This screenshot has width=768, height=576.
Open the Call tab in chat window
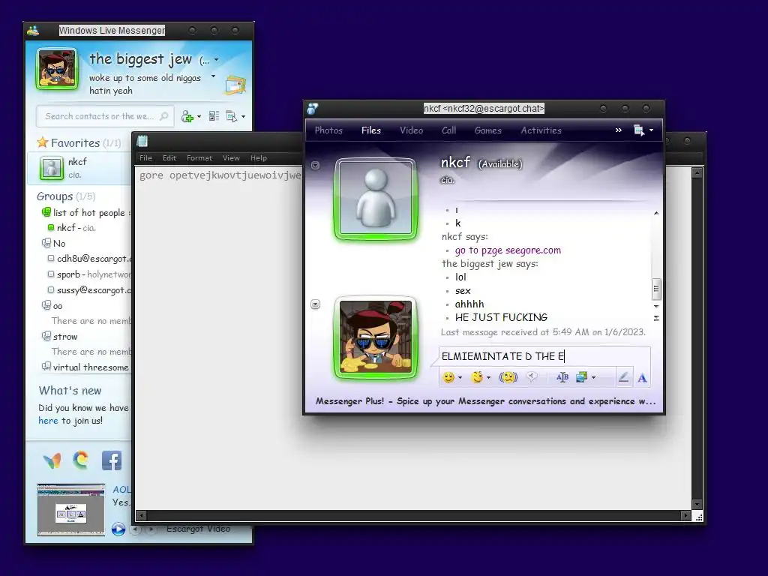point(448,130)
